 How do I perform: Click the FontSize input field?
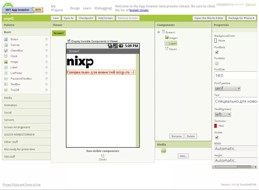(x=236, y=75)
